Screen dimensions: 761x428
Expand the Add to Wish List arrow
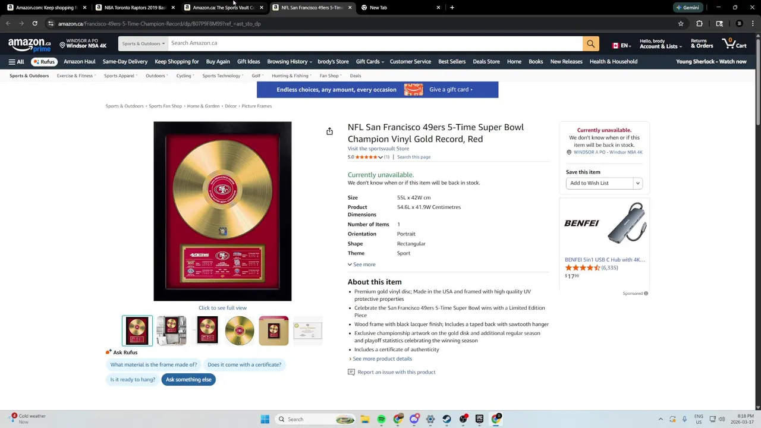pos(637,183)
